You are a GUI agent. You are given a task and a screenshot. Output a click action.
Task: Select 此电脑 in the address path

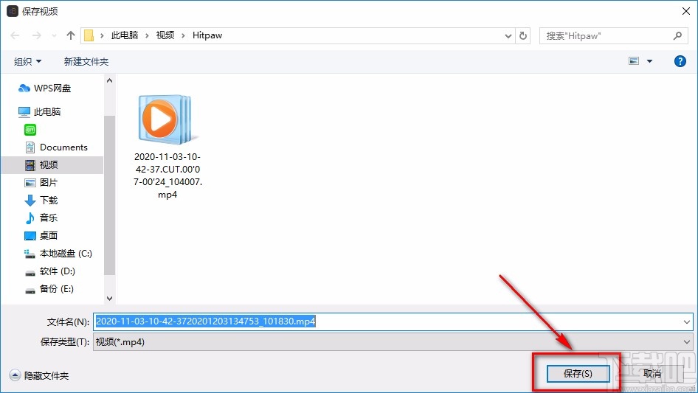[125, 35]
